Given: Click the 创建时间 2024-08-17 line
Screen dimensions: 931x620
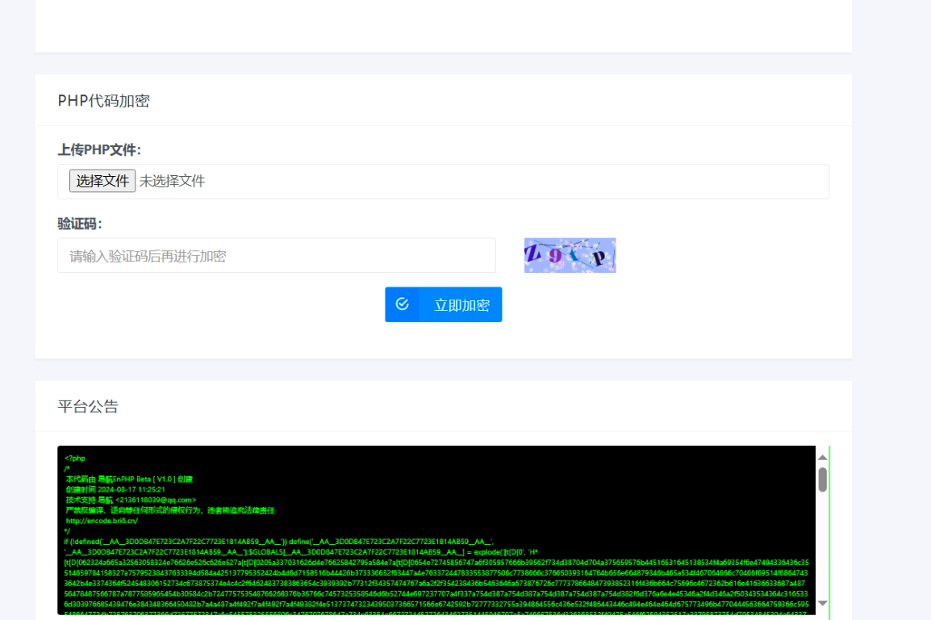Looking at the screenshot, I should click(x=115, y=489).
